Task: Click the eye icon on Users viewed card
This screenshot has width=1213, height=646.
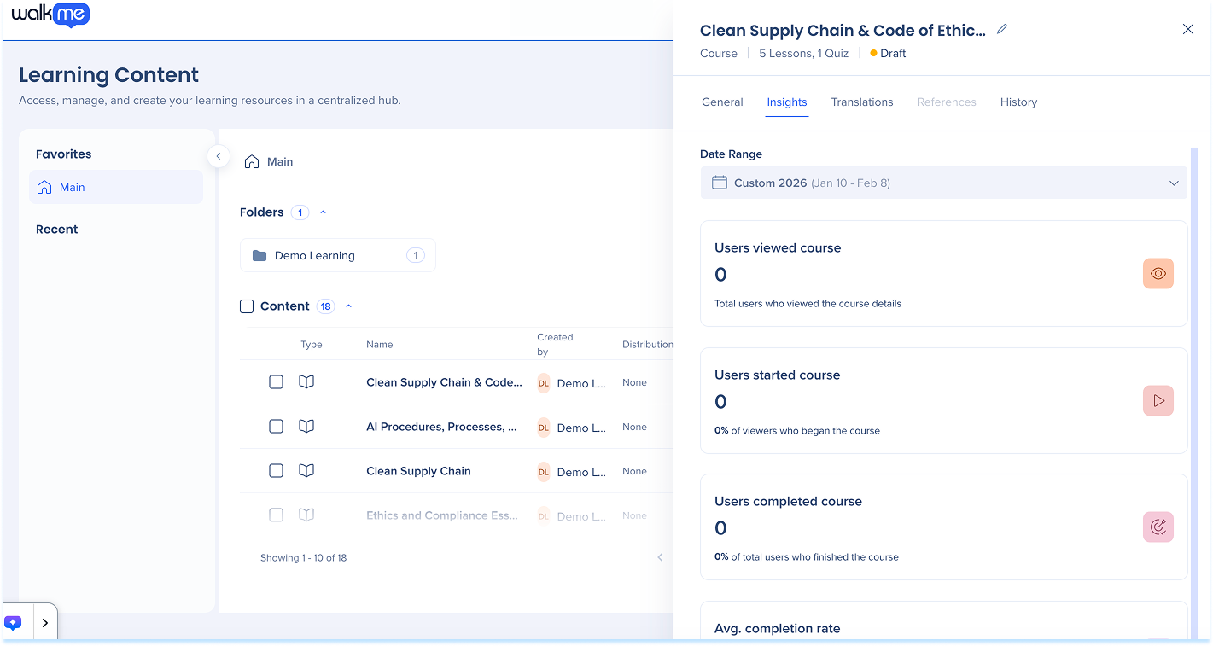Action: click(x=1158, y=274)
